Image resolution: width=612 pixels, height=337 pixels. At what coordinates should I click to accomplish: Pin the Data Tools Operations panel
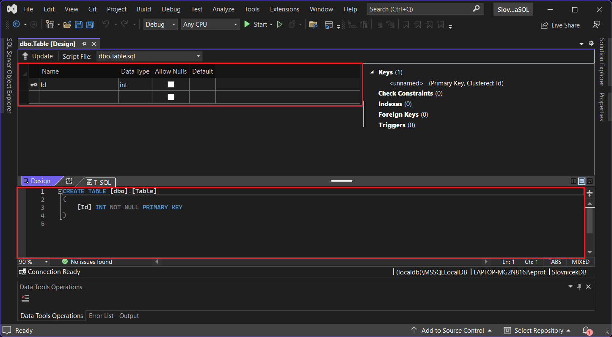point(579,286)
